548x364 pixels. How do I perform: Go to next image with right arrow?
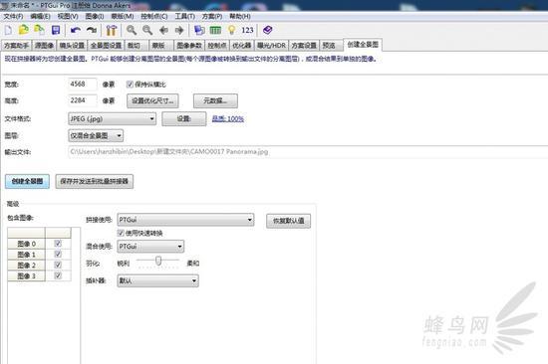click(179, 31)
